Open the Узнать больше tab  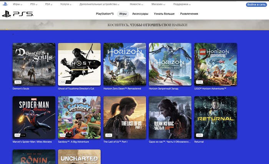point(164,14)
